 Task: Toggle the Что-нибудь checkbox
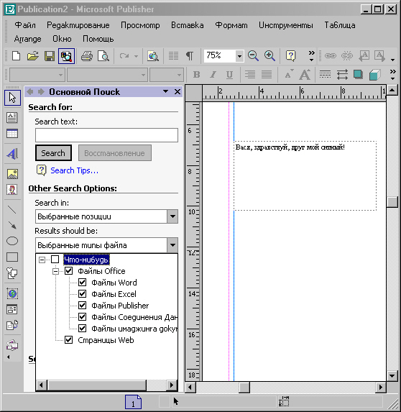[55, 260]
